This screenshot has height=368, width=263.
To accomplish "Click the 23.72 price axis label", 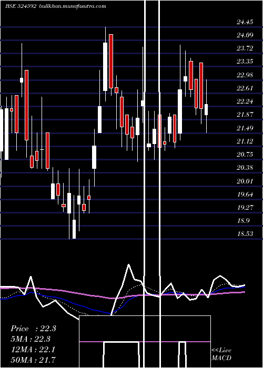I will coord(245,48).
